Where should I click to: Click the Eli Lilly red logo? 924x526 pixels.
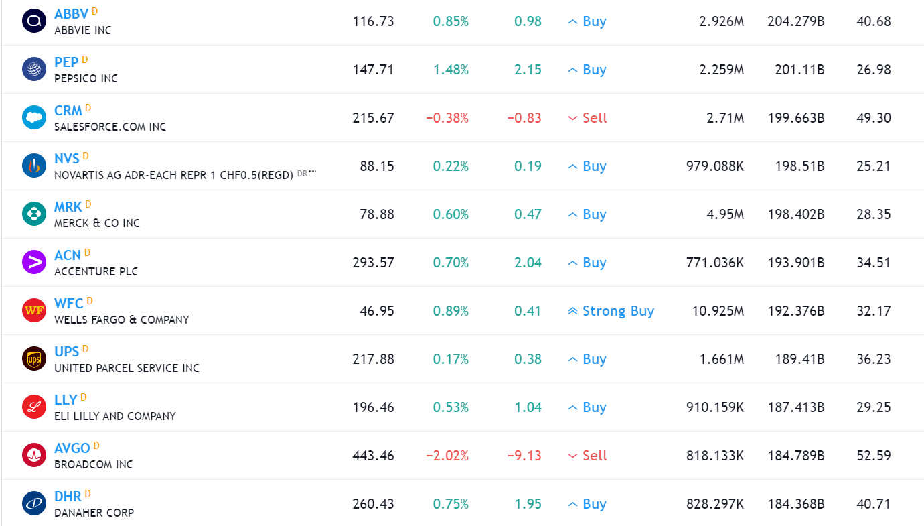coord(33,407)
